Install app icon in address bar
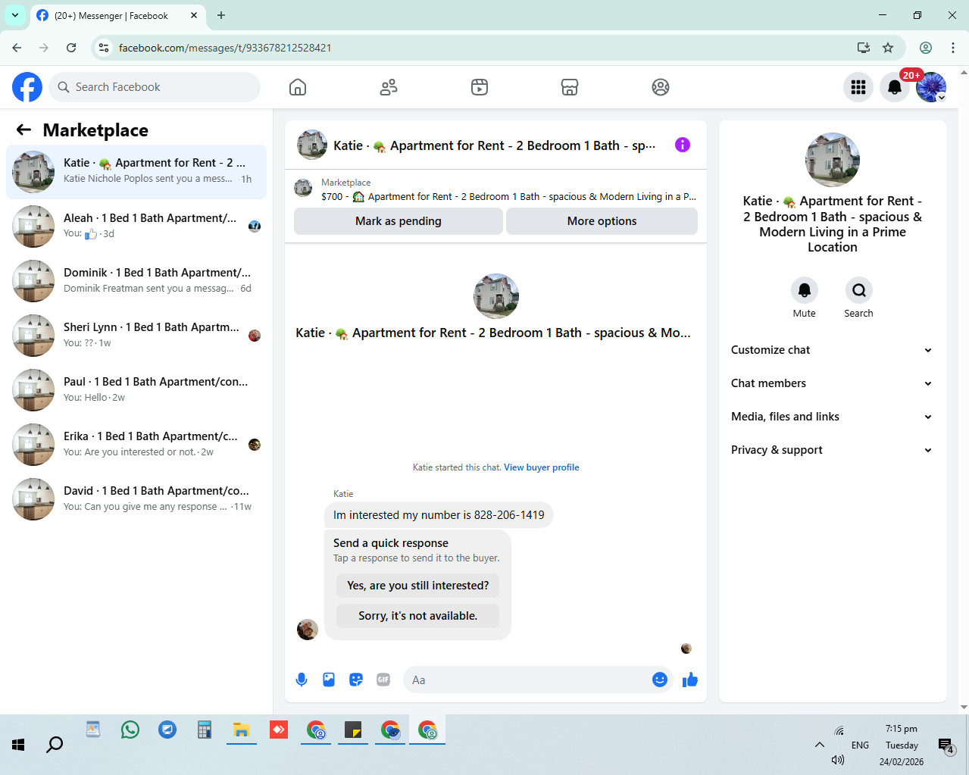This screenshot has height=775, width=969. coord(863,48)
